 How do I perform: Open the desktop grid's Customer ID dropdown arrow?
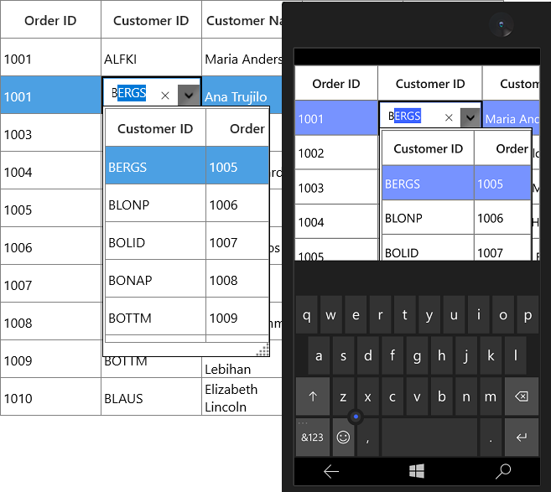[189, 96]
